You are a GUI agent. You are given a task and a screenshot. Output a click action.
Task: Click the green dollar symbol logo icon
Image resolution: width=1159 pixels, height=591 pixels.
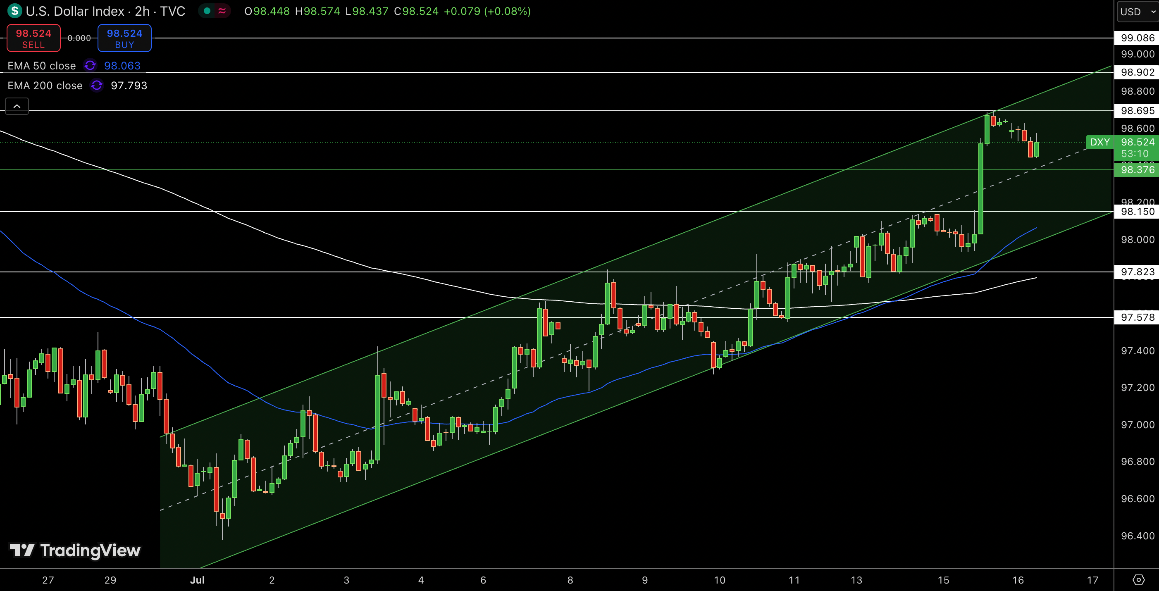click(x=14, y=11)
